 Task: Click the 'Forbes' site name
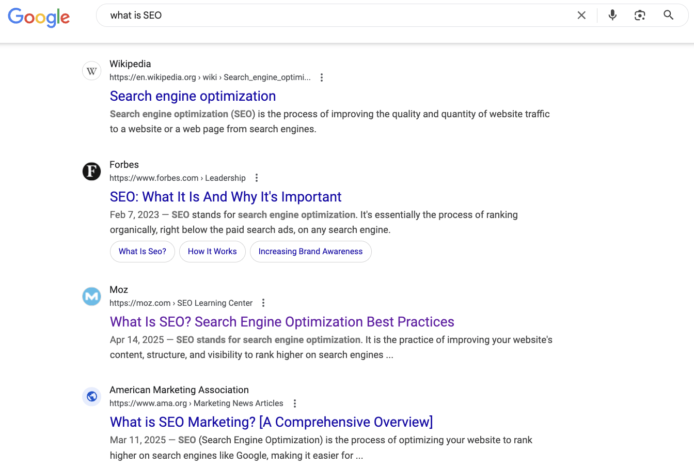tap(124, 165)
